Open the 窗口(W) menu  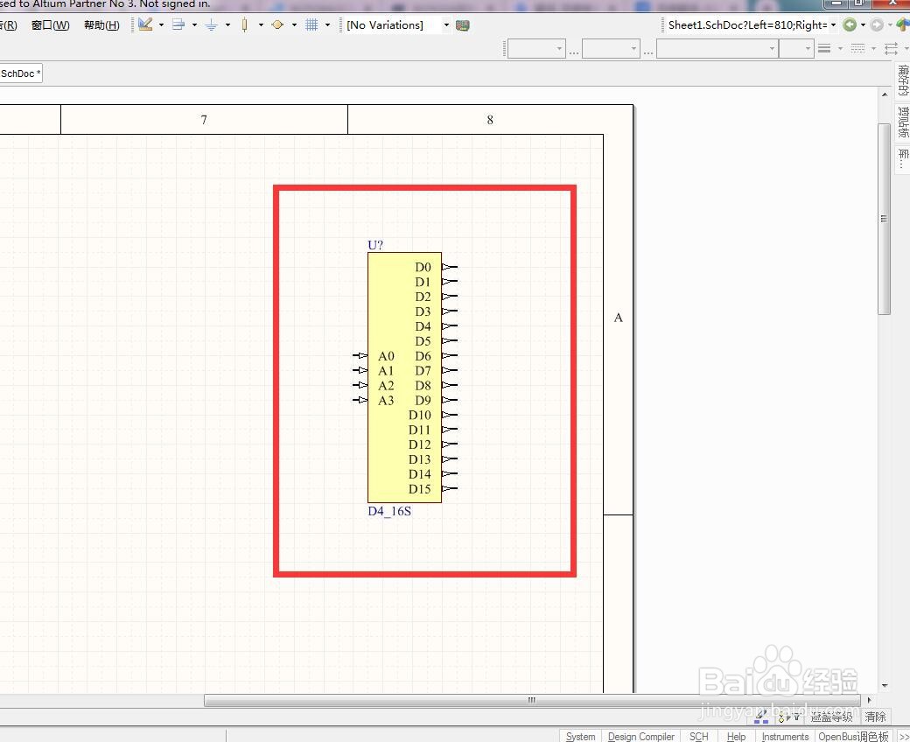point(51,25)
